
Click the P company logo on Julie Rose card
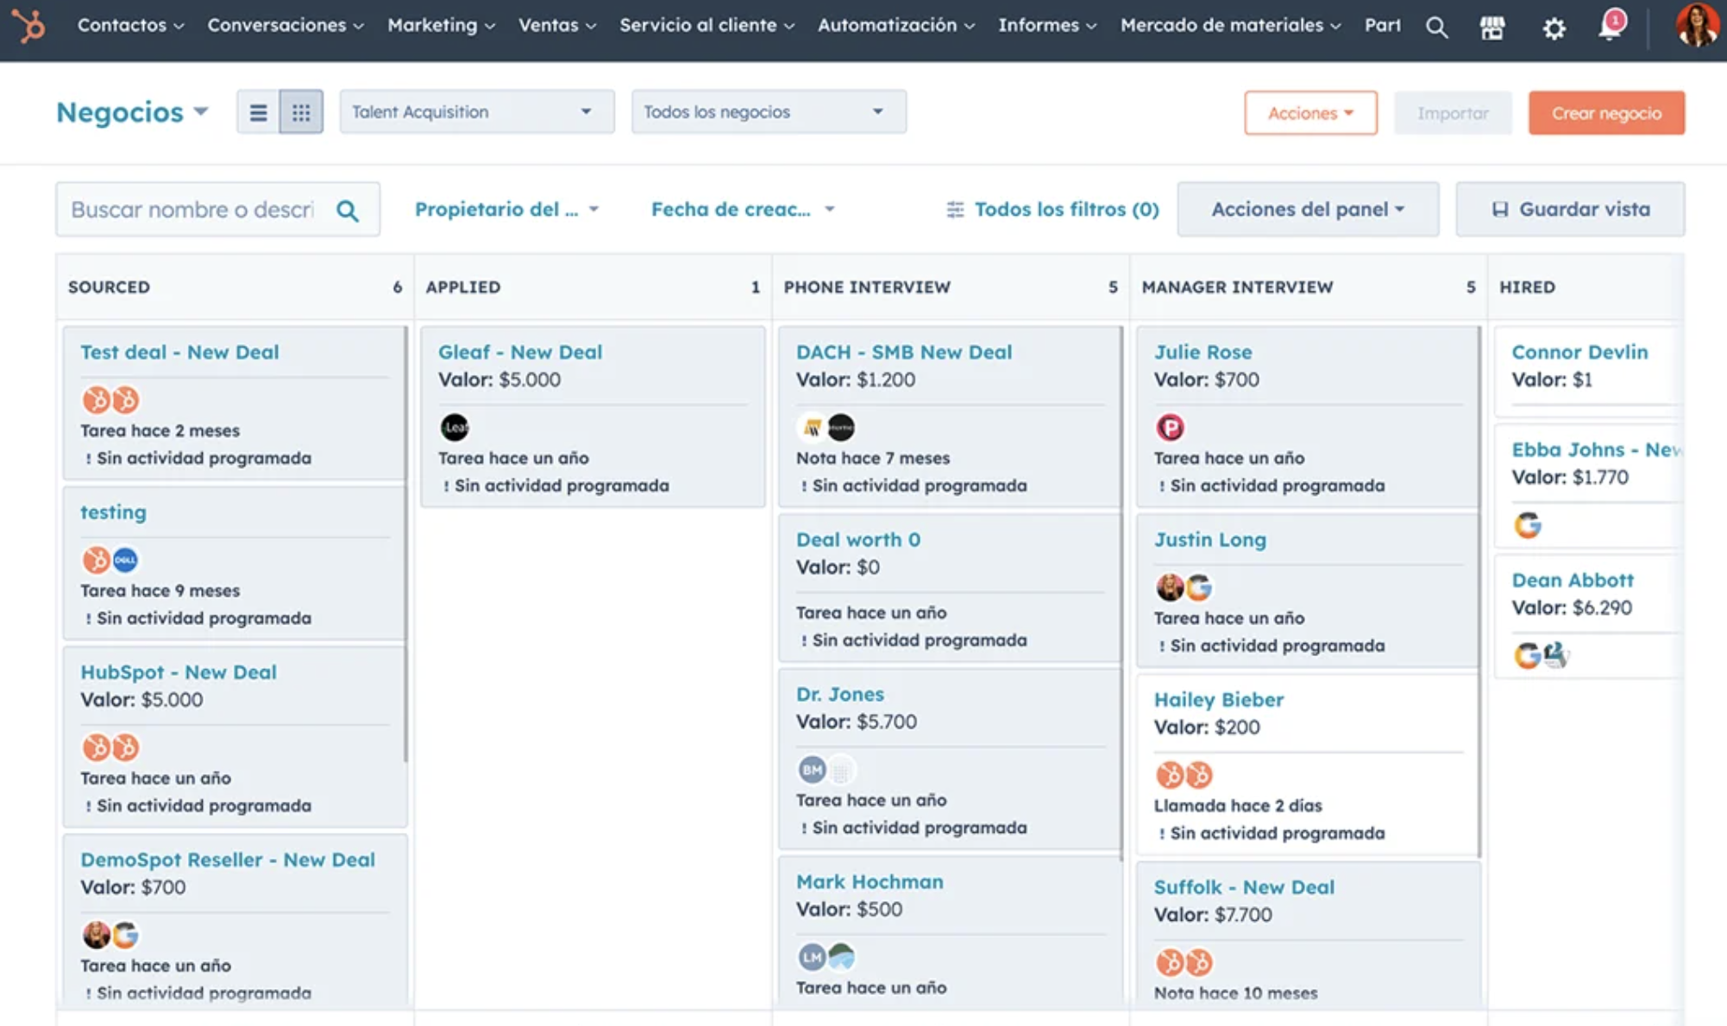point(1170,427)
